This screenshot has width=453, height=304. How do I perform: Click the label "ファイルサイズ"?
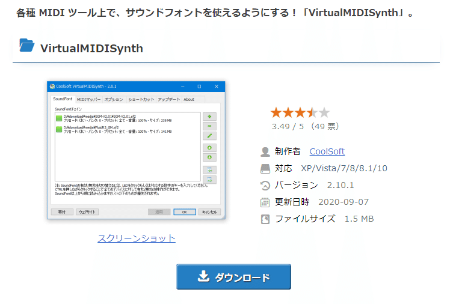pos(305,219)
